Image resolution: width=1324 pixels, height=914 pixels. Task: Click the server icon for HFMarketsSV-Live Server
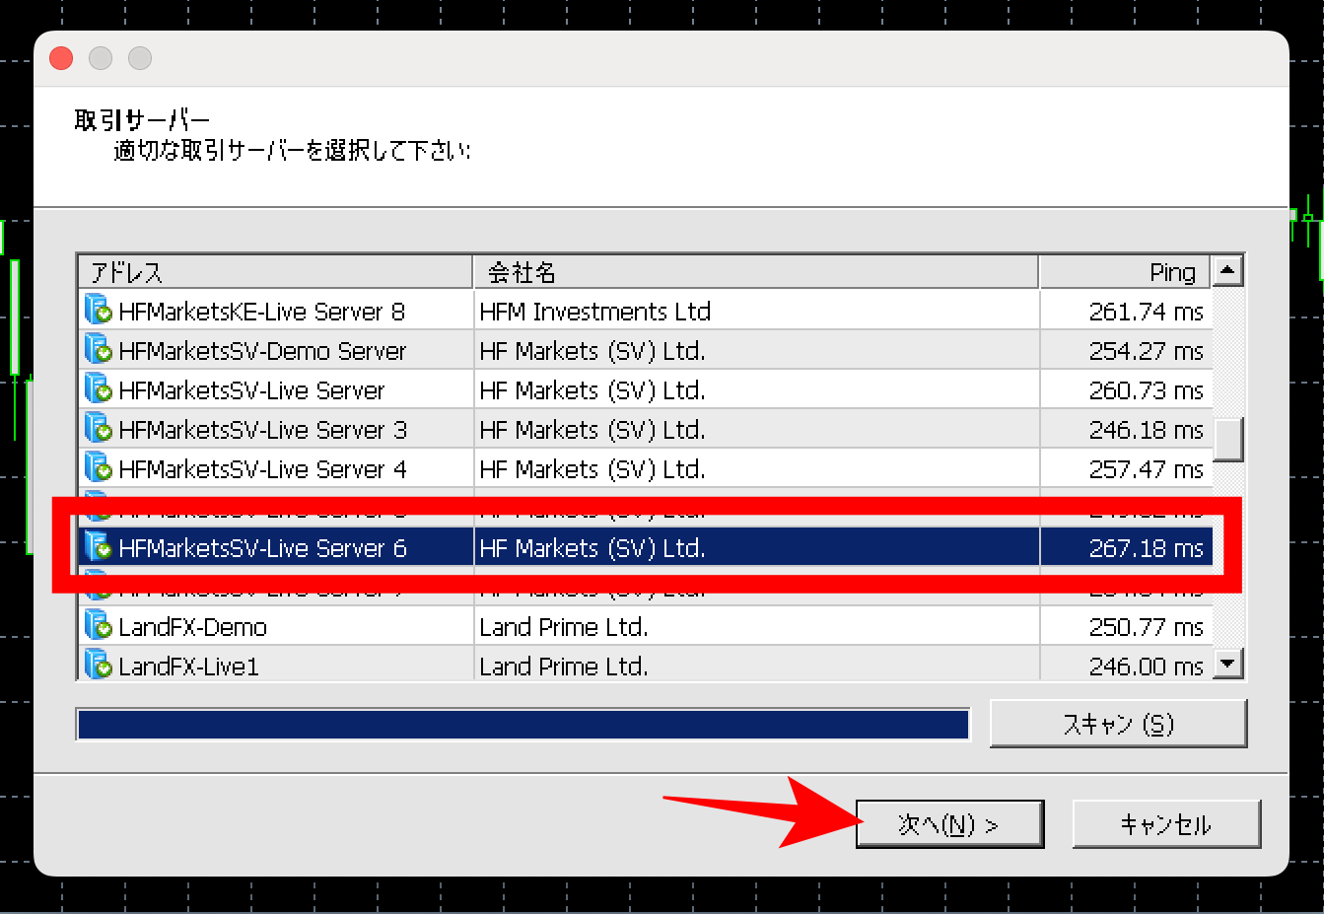(x=99, y=389)
